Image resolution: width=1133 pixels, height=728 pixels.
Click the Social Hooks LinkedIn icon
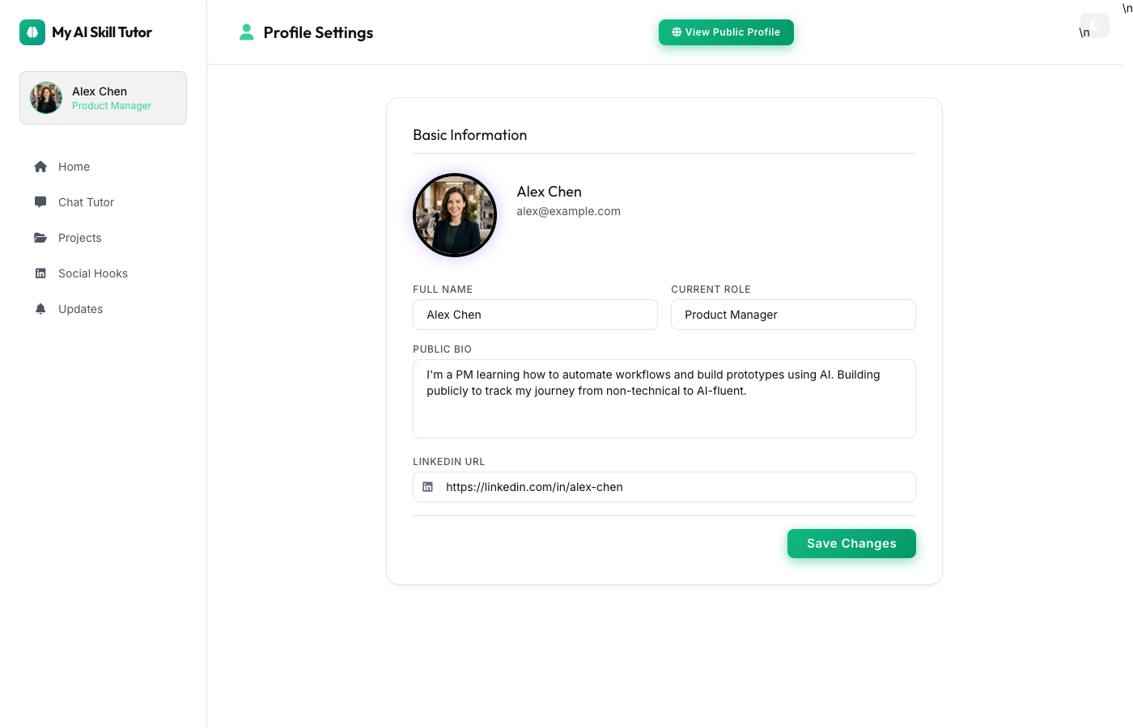[x=40, y=273]
